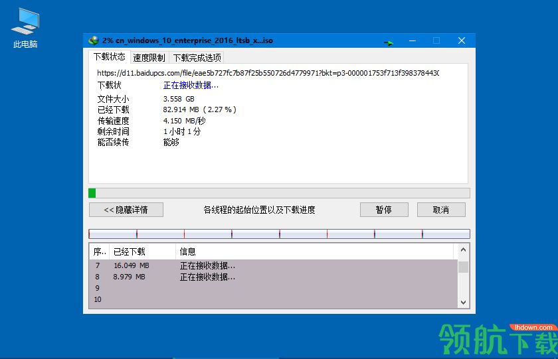Viewport: 558px width, 359px height.
Task: Click the thread list scrollbar thumb
Action: point(463,267)
